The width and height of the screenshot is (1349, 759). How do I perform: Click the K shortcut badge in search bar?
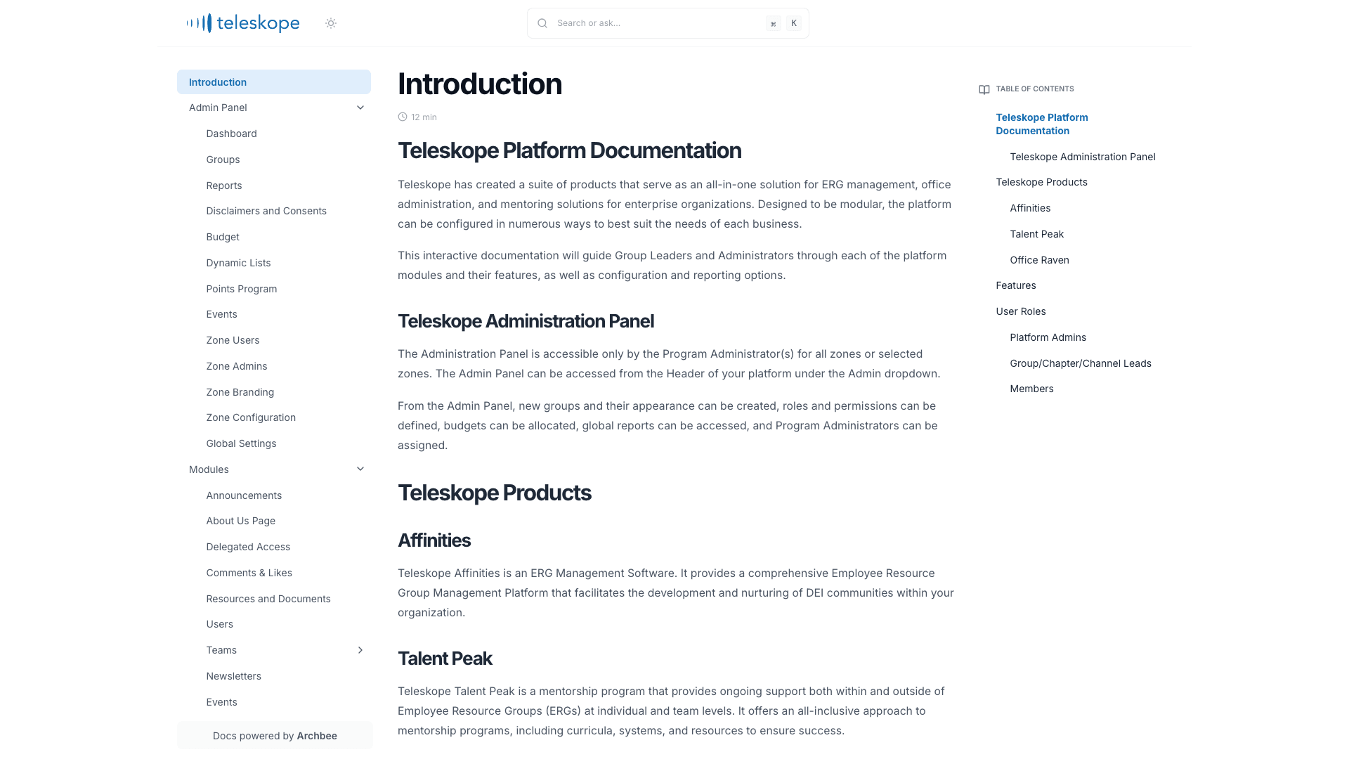pyautogui.click(x=793, y=23)
